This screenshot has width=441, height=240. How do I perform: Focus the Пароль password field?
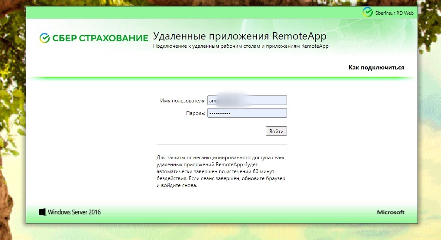[247, 113]
